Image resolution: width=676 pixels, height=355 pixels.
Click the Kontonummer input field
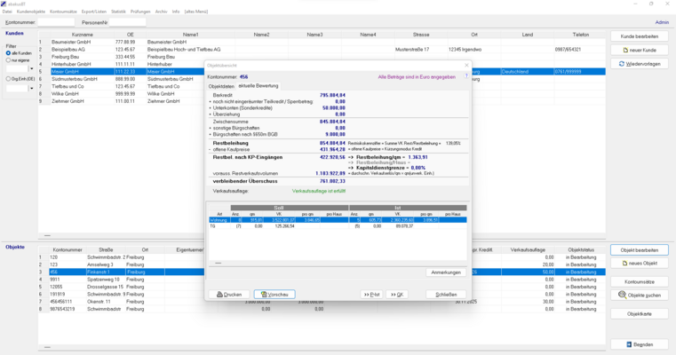(x=57, y=22)
